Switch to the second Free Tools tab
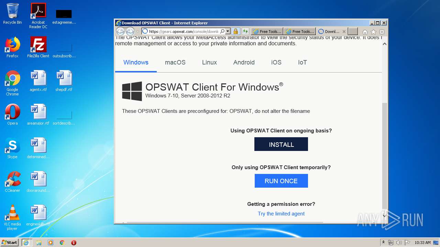Viewport: 440px width, 247px height. click(300, 31)
